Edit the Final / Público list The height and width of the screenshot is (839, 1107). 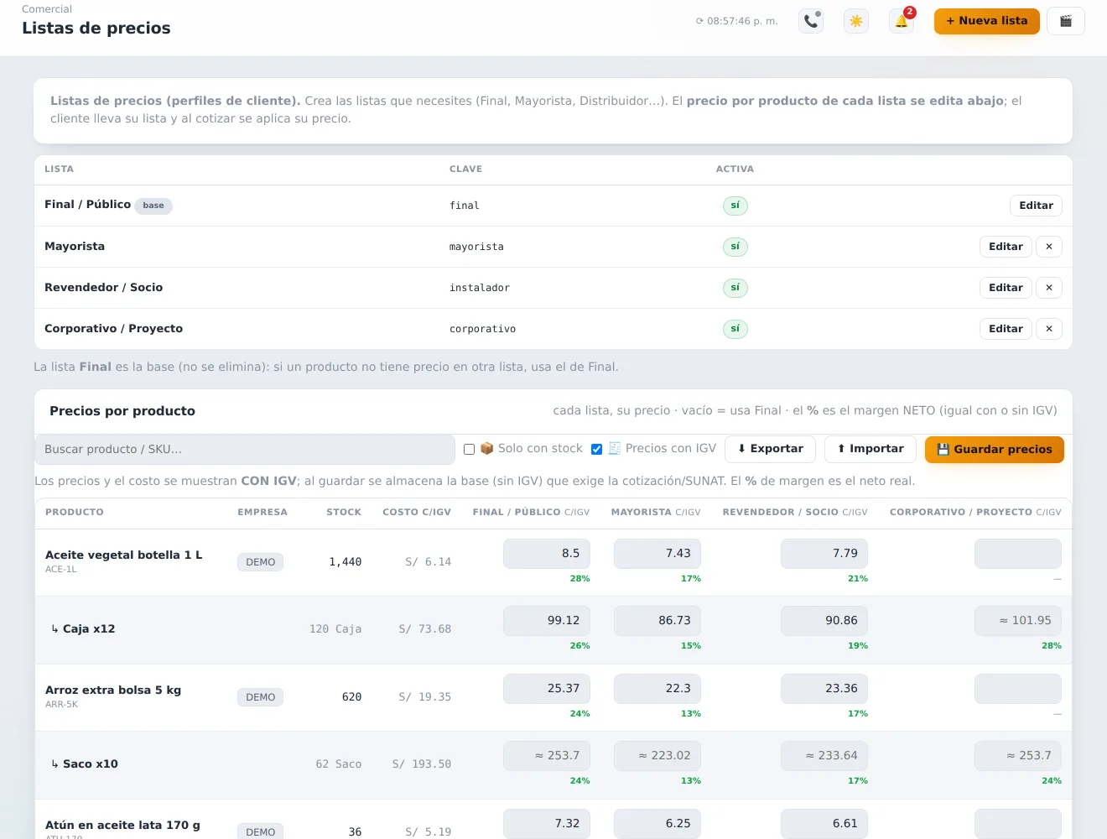[x=1036, y=206]
